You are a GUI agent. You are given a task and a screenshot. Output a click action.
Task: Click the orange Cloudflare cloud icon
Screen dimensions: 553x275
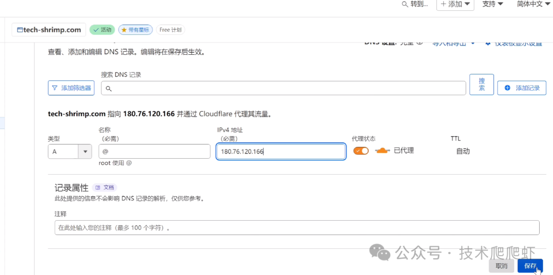(x=382, y=151)
